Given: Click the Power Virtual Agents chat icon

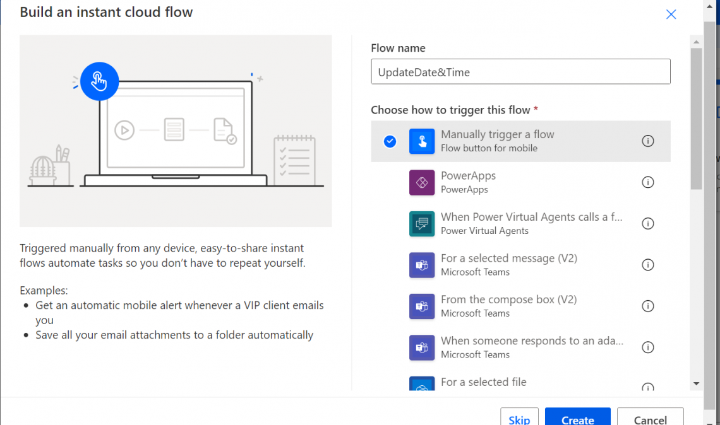Looking at the screenshot, I should 422,224.
